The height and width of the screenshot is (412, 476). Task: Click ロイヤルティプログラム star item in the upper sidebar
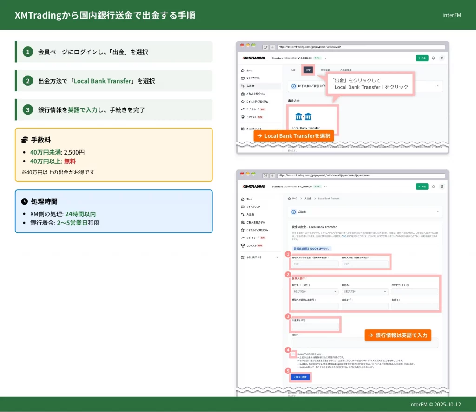click(243, 101)
